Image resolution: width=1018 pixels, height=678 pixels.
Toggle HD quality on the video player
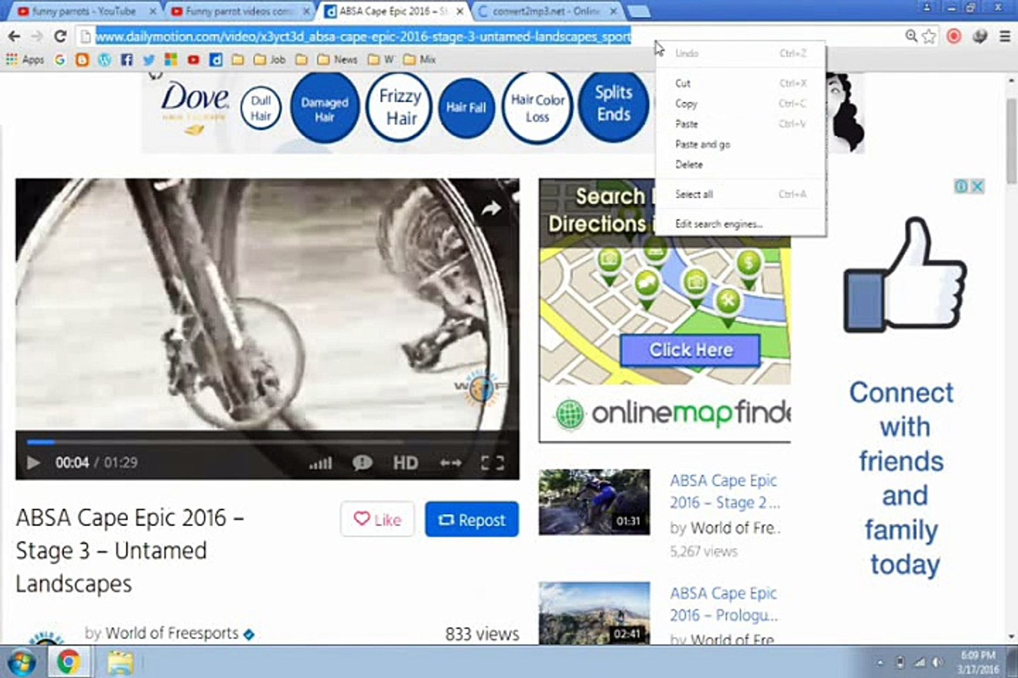[x=406, y=463]
